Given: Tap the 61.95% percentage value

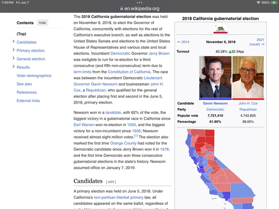Looking at the screenshot, I should coord(215,122).
